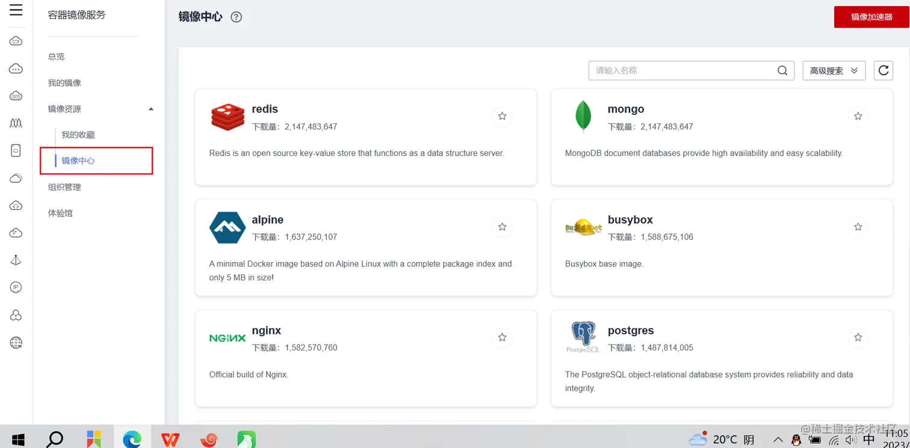Screen dimensions: 910x448
Task: Star the busybox image as favorite
Action: tap(858, 227)
